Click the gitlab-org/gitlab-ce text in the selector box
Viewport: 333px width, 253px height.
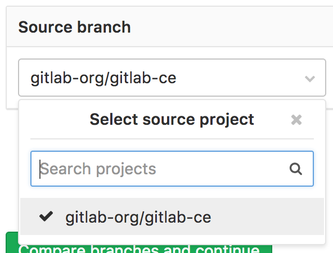103,78
